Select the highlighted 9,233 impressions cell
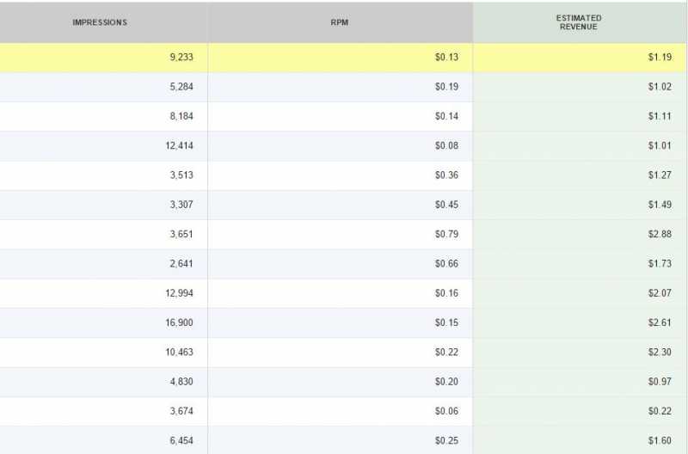Image resolution: width=688 pixels, height=454 pixels. tap(181, 58)
